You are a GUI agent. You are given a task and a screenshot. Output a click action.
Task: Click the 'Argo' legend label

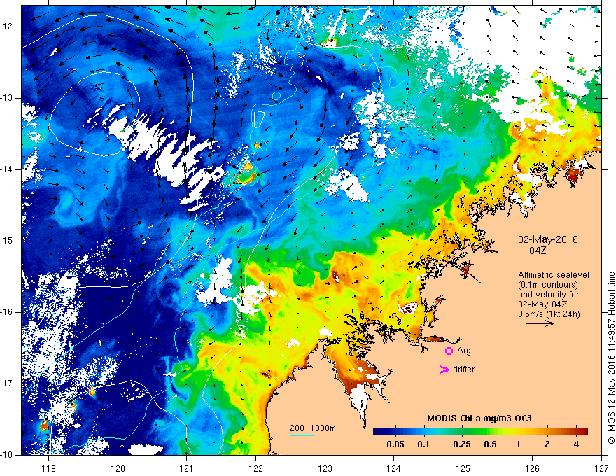point(466,351)
